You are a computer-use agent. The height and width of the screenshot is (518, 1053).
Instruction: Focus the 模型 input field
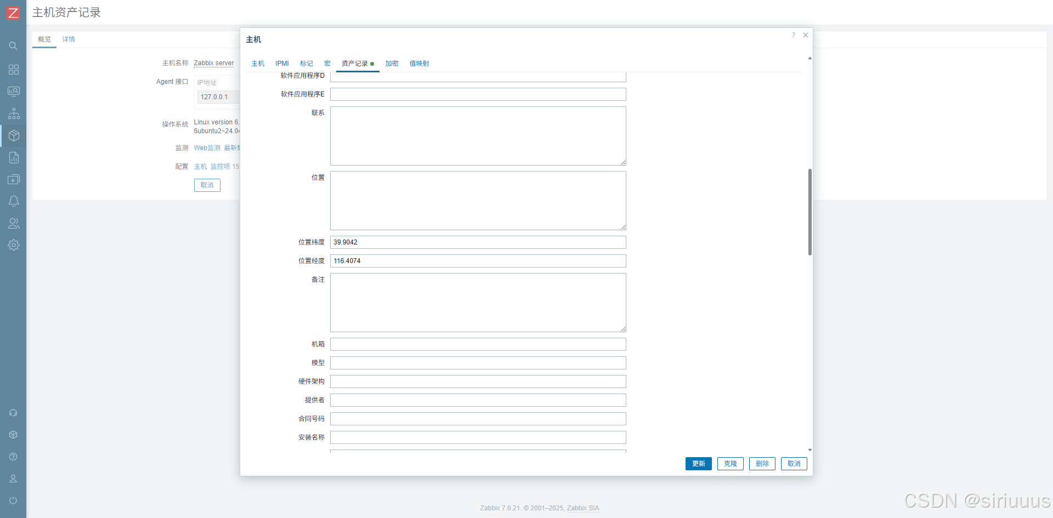coord(478,363)
